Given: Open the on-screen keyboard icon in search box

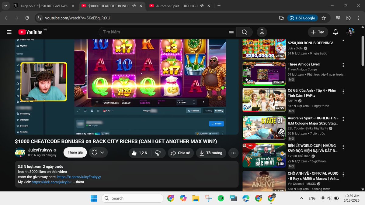Looking at the screenshot, I should click(x=231, y=32).
